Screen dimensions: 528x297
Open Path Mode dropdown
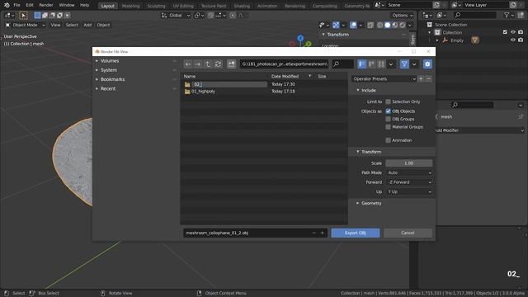click(409, 172)
